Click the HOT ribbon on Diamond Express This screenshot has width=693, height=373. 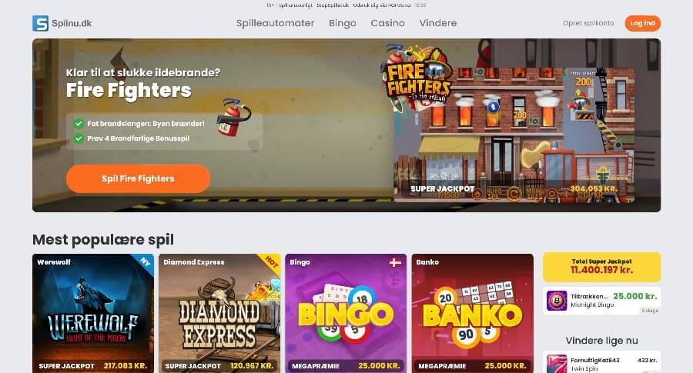pyautogui.click(x=271, y=262)
